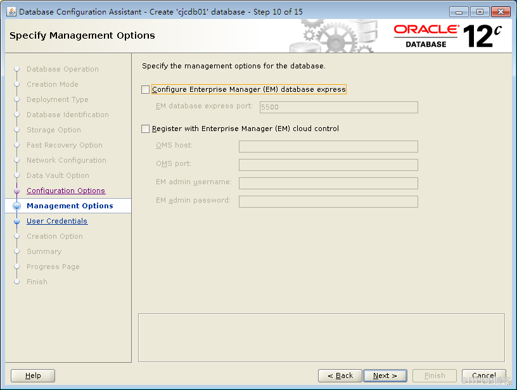Click the EM admin username field
Image resolution: width=517 pixels, height=390 pixels.
[x=328, y=184]
